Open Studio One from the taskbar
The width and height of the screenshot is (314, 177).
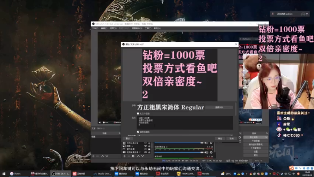pos(102,173)
